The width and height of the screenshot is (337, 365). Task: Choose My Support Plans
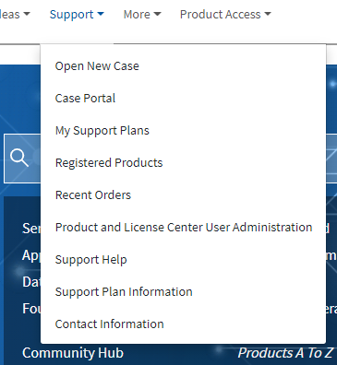(102, 131)
